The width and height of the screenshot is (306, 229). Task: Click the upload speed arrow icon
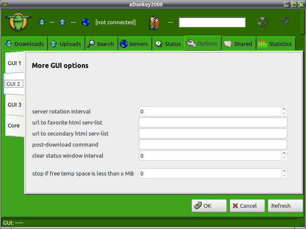(x=63, y=22)
